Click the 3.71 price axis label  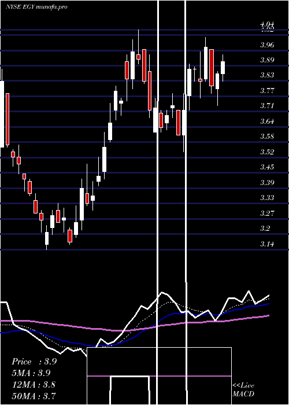click(x=267, y=106)
